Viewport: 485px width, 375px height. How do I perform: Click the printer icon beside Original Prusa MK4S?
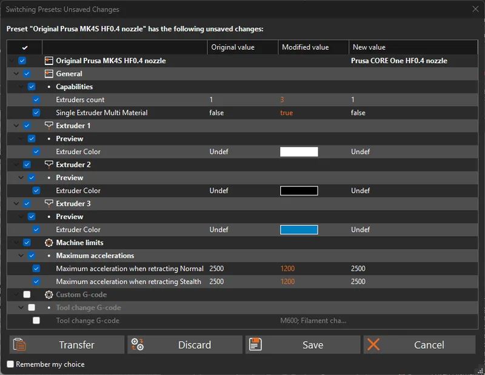coord(49,61)
